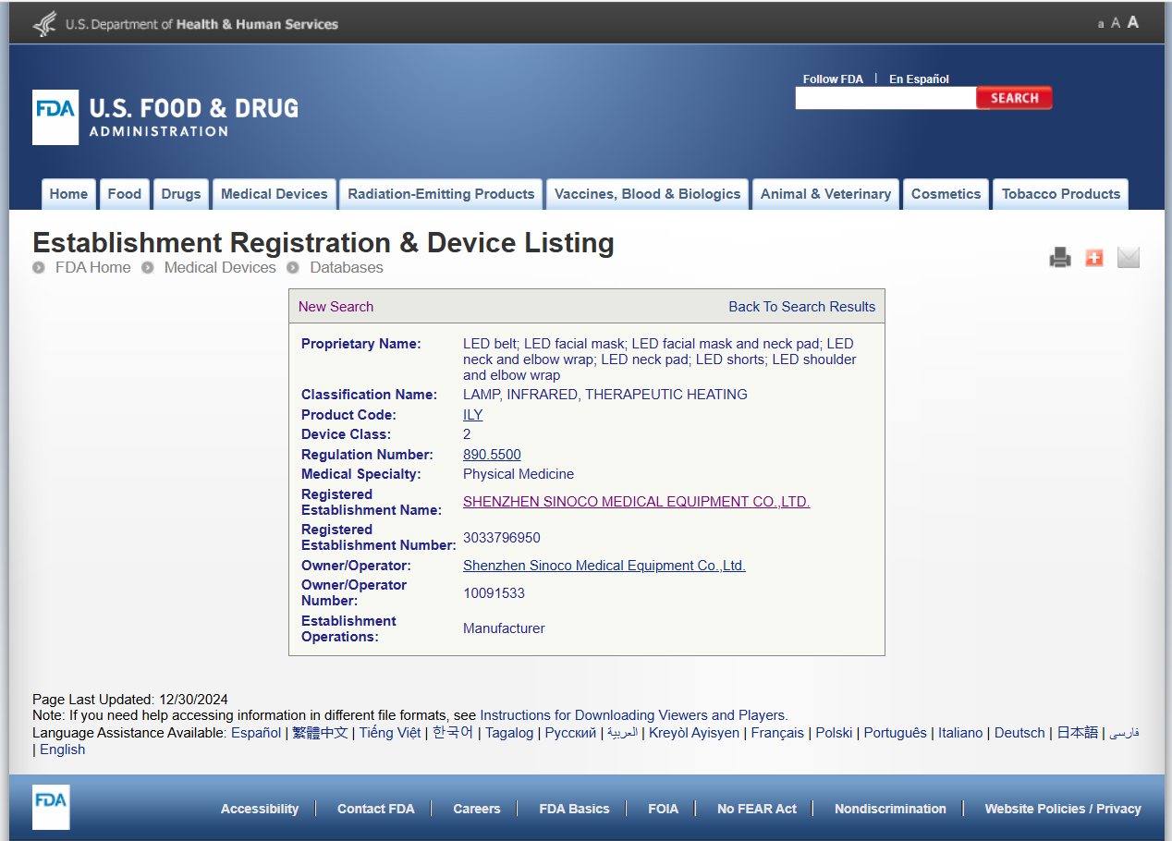Open SHENZHEN SINOCO registered establishment link

tap(637, 502)
